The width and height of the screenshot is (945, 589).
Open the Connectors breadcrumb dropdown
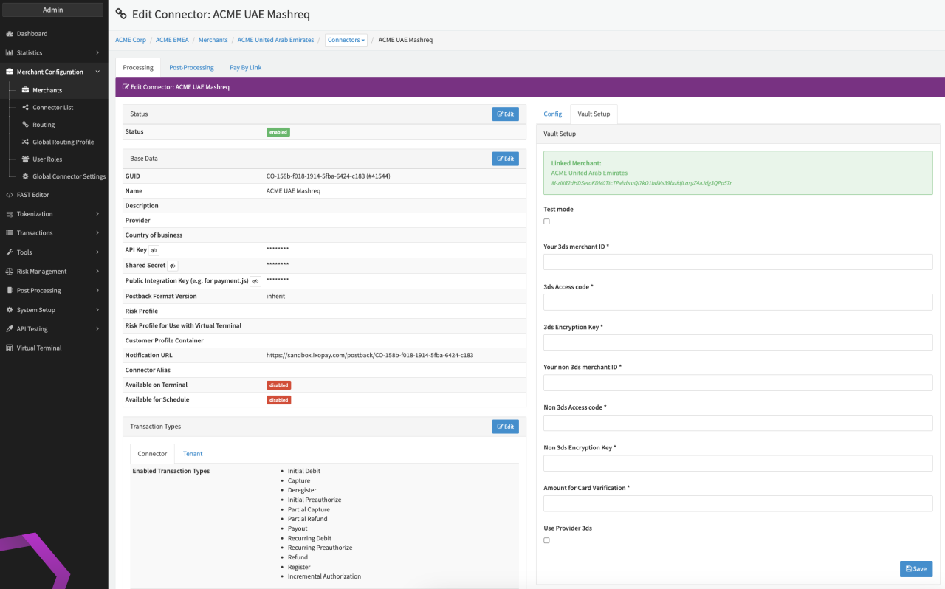click(x=346, y=40)
